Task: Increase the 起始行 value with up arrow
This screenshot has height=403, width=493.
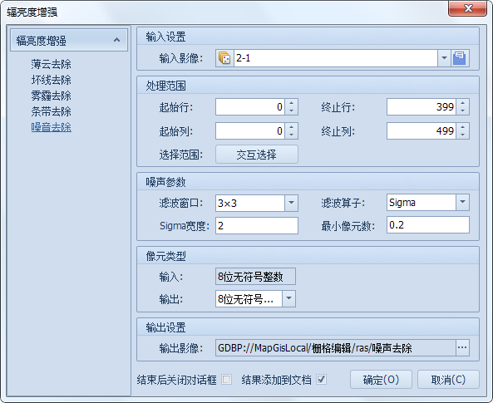Action: (292, 103)
